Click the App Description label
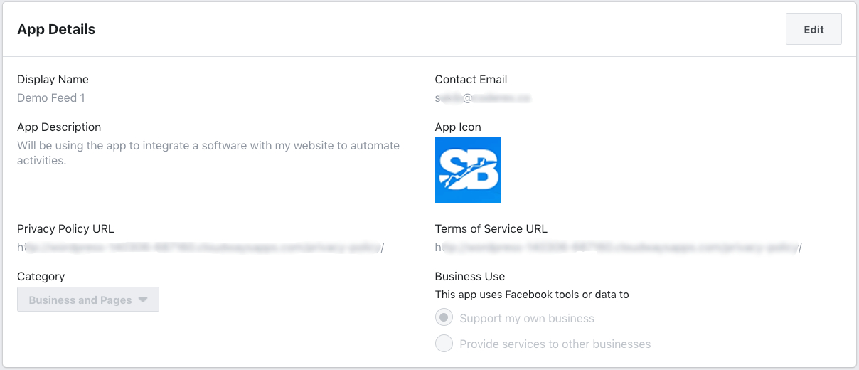This screenshot has height=370, width=859. (x=59, y=127)
